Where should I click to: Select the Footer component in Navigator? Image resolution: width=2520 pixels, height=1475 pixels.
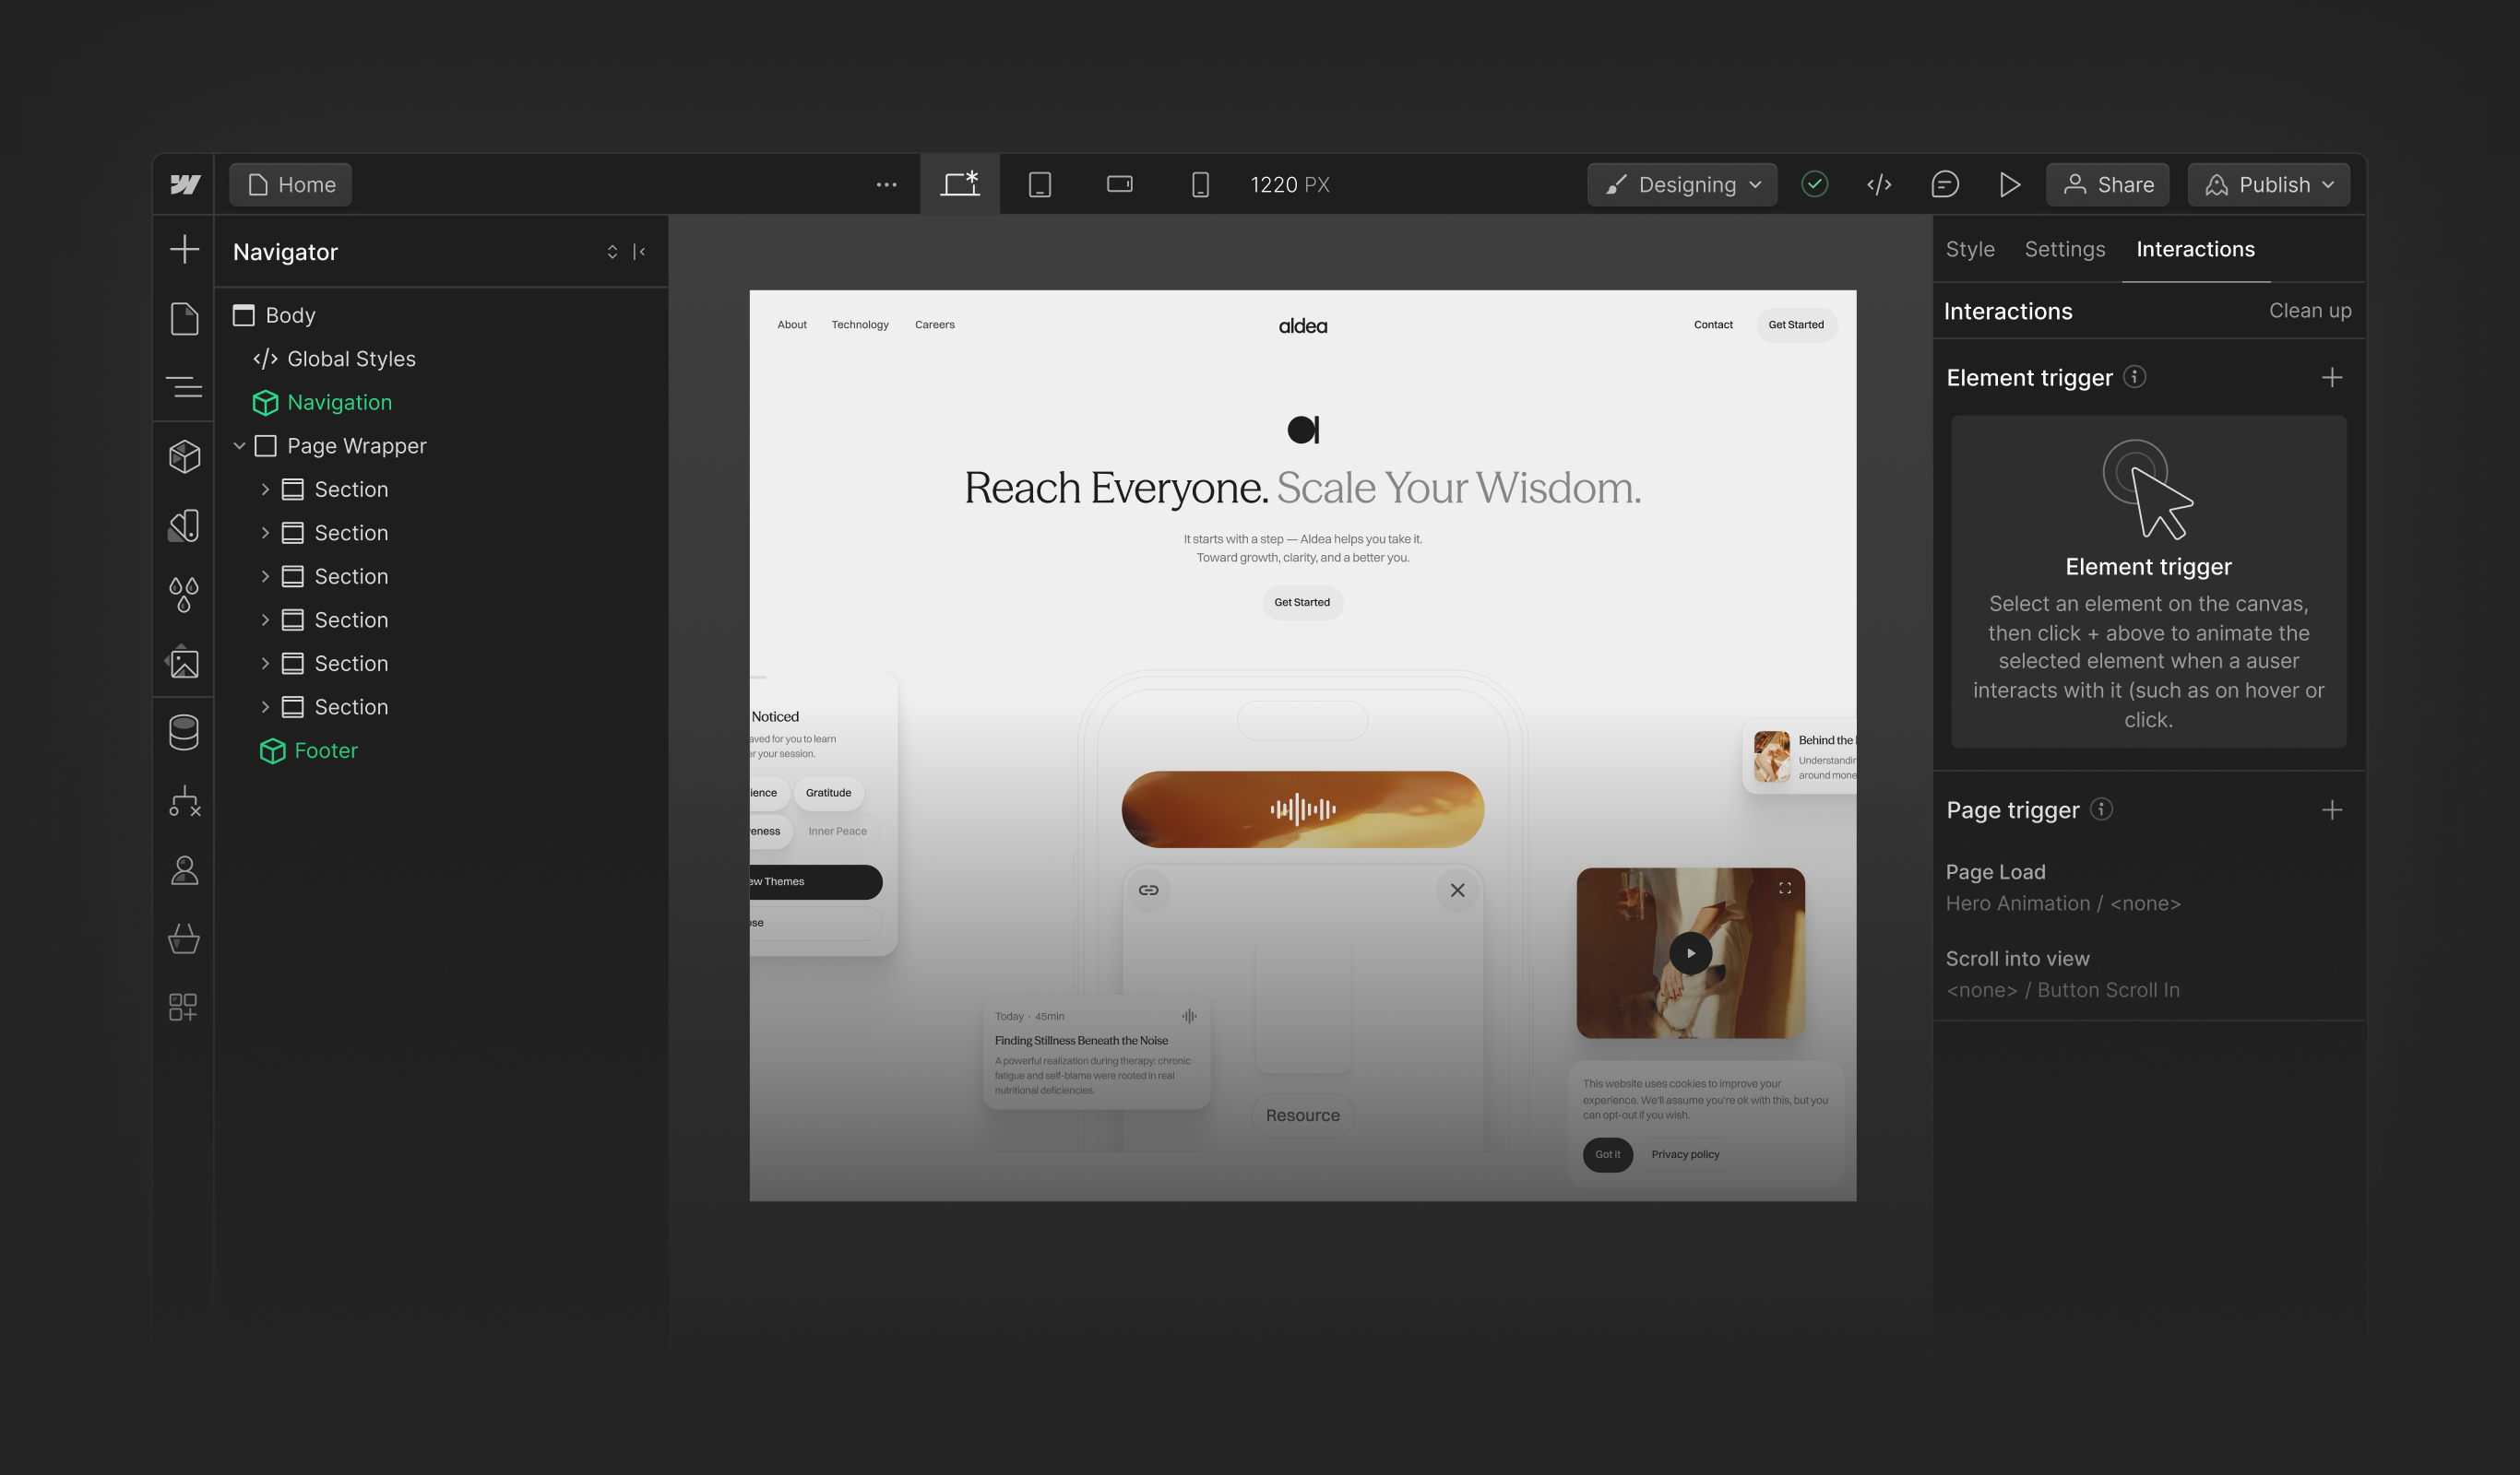tap(308, 750)
